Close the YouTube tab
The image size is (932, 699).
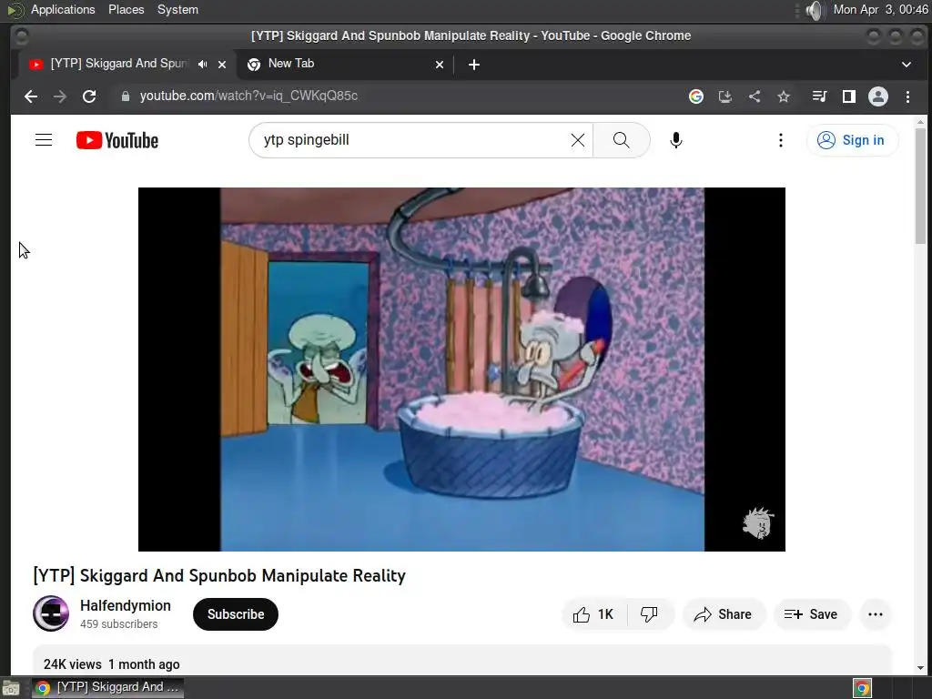point(222,65)
